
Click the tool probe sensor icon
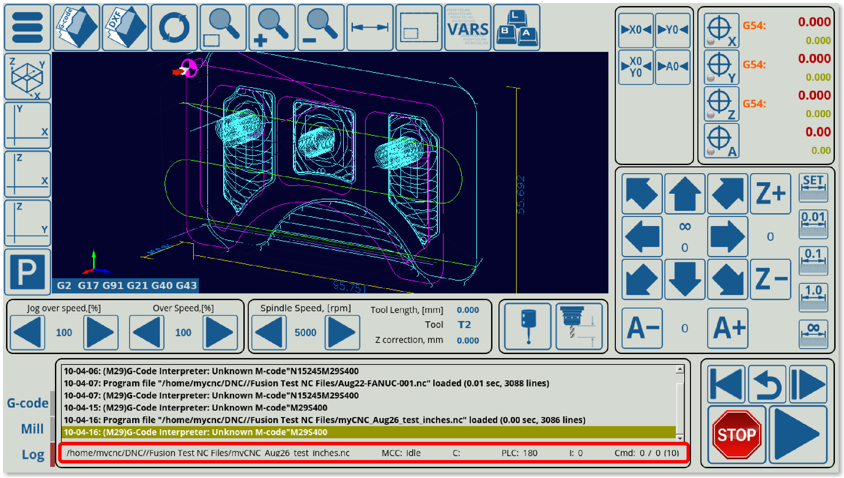[528, 326]
